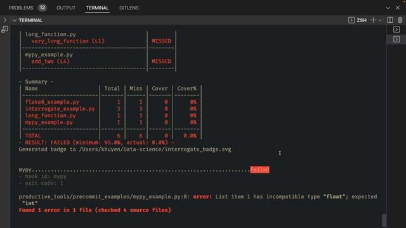Close the bottom panel

pyautogui.click(x=398, y=8)
